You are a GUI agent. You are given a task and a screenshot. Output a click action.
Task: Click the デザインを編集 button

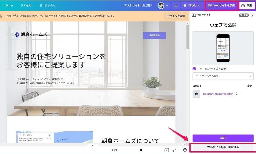176,16
